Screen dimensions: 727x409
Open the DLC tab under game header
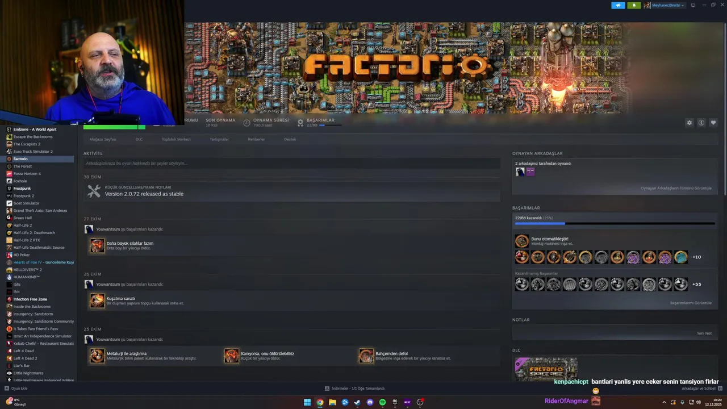pyautogui.click(x=139, y=139)
